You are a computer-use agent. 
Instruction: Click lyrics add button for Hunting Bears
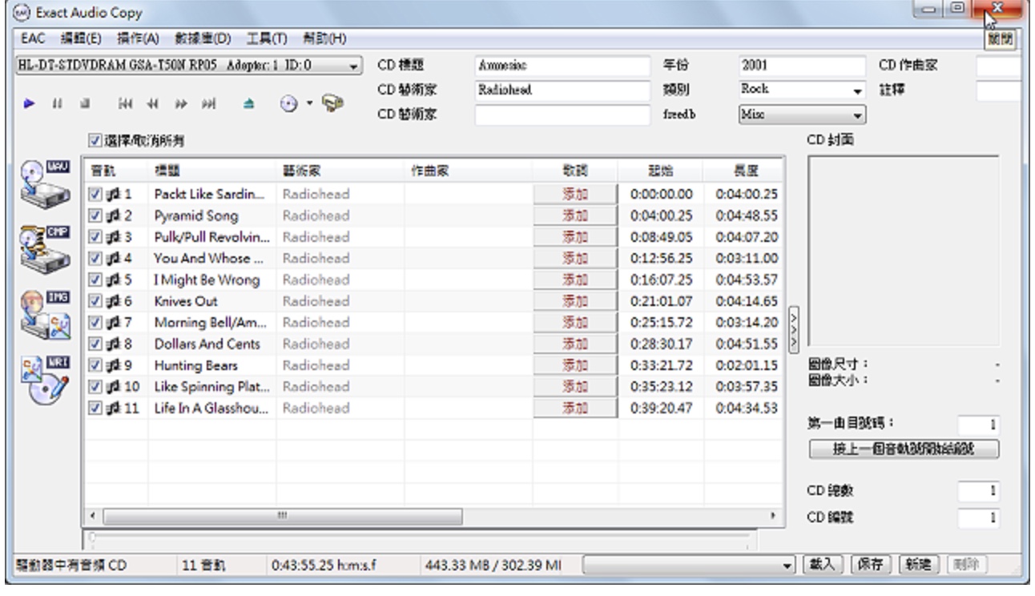[575, 365]
